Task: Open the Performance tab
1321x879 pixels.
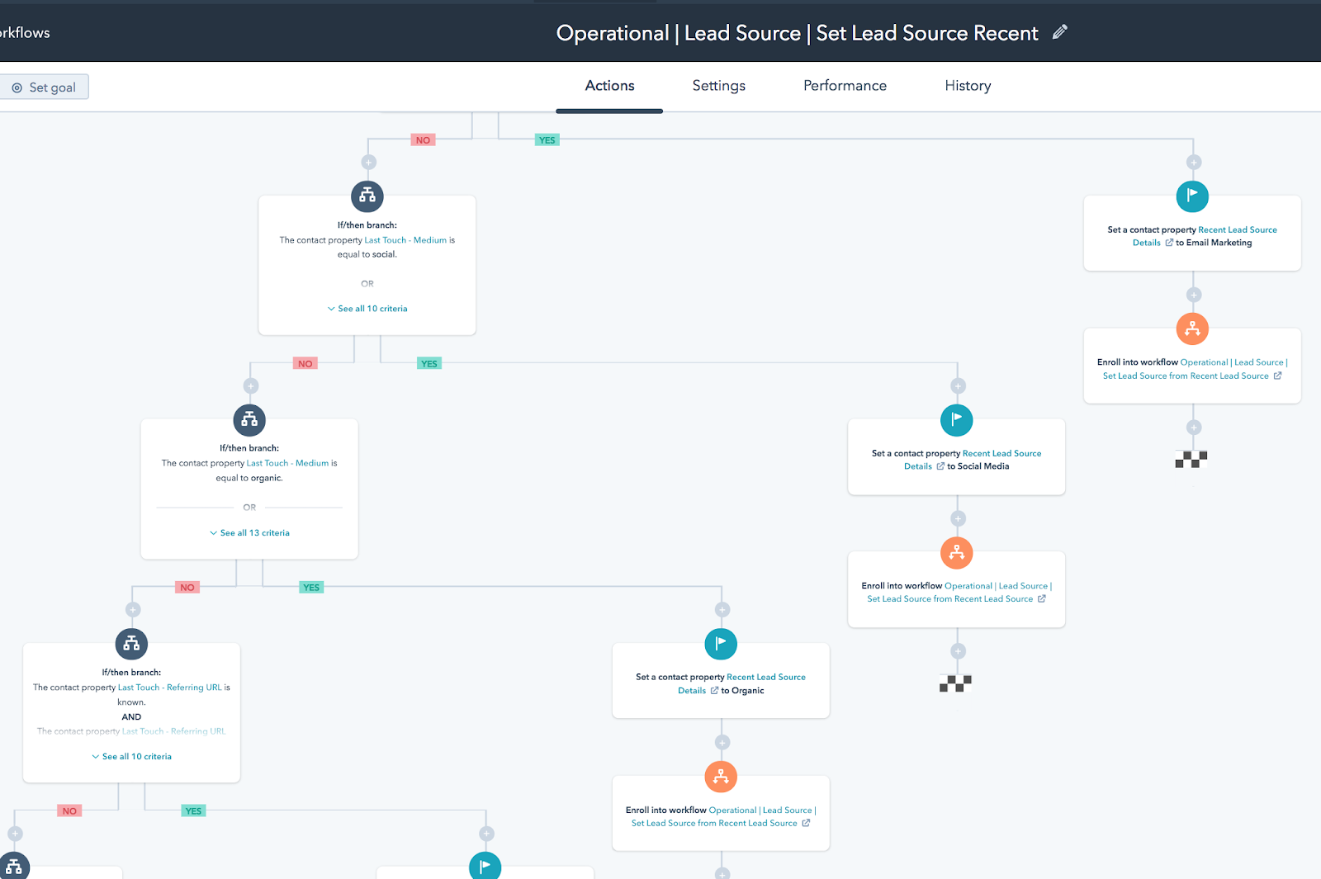Action: click(x=845, y=86)
